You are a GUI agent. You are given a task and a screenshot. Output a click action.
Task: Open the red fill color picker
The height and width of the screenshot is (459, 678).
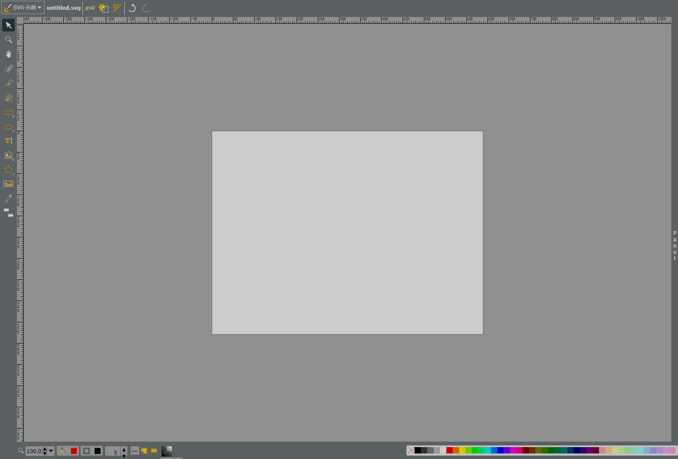pos(74,451)
